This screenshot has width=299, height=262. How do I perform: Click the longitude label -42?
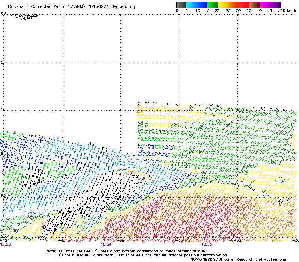click(x=62, y=241)
